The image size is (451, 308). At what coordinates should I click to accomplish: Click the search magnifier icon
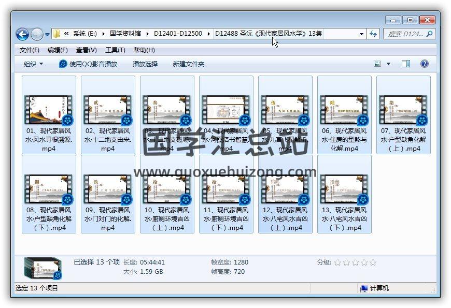tap(430, 34)
